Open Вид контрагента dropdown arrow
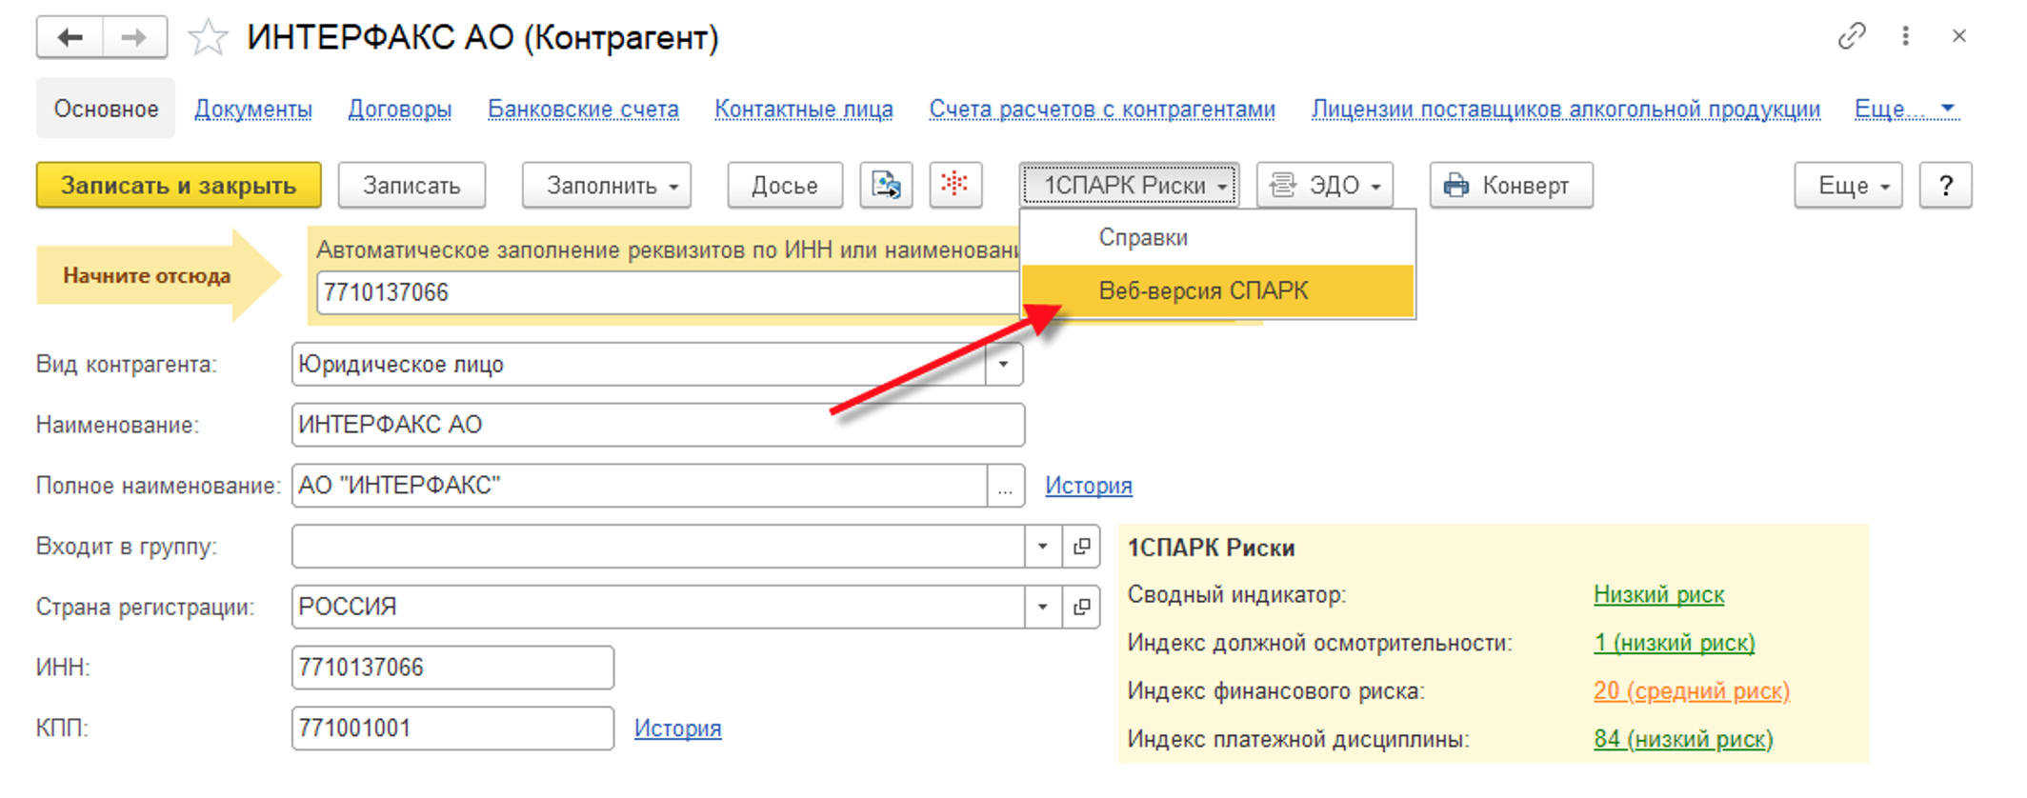 [x=1003, y=364]
